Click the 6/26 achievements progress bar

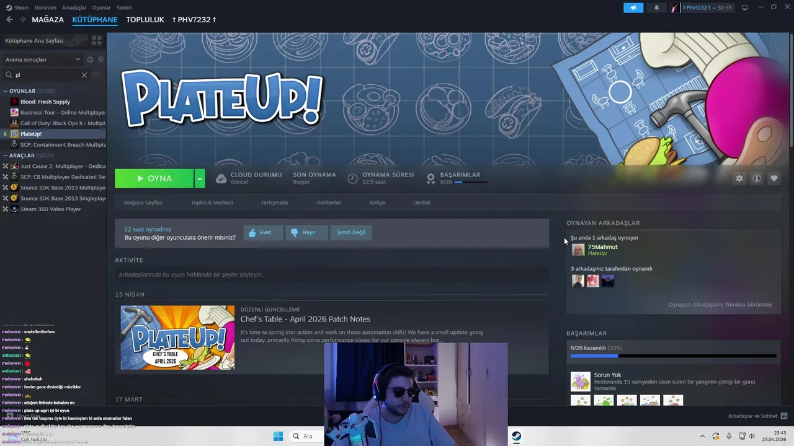coord(673,356)
